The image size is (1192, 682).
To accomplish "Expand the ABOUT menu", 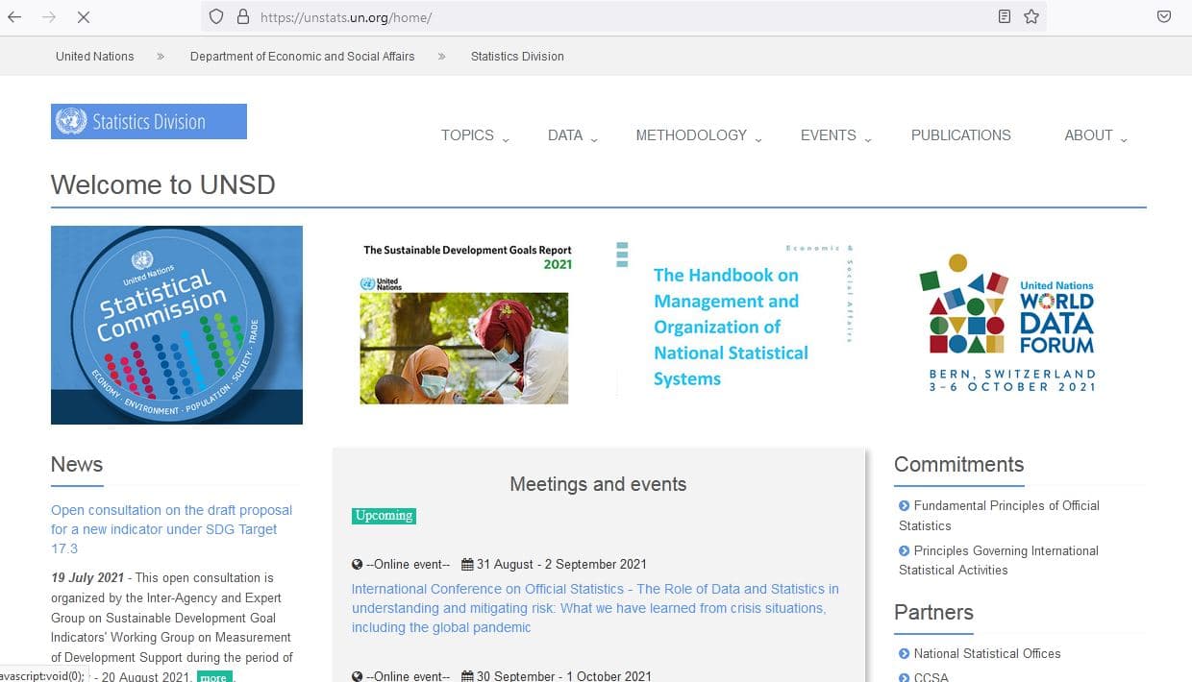I will click(x=1096, y=135).
